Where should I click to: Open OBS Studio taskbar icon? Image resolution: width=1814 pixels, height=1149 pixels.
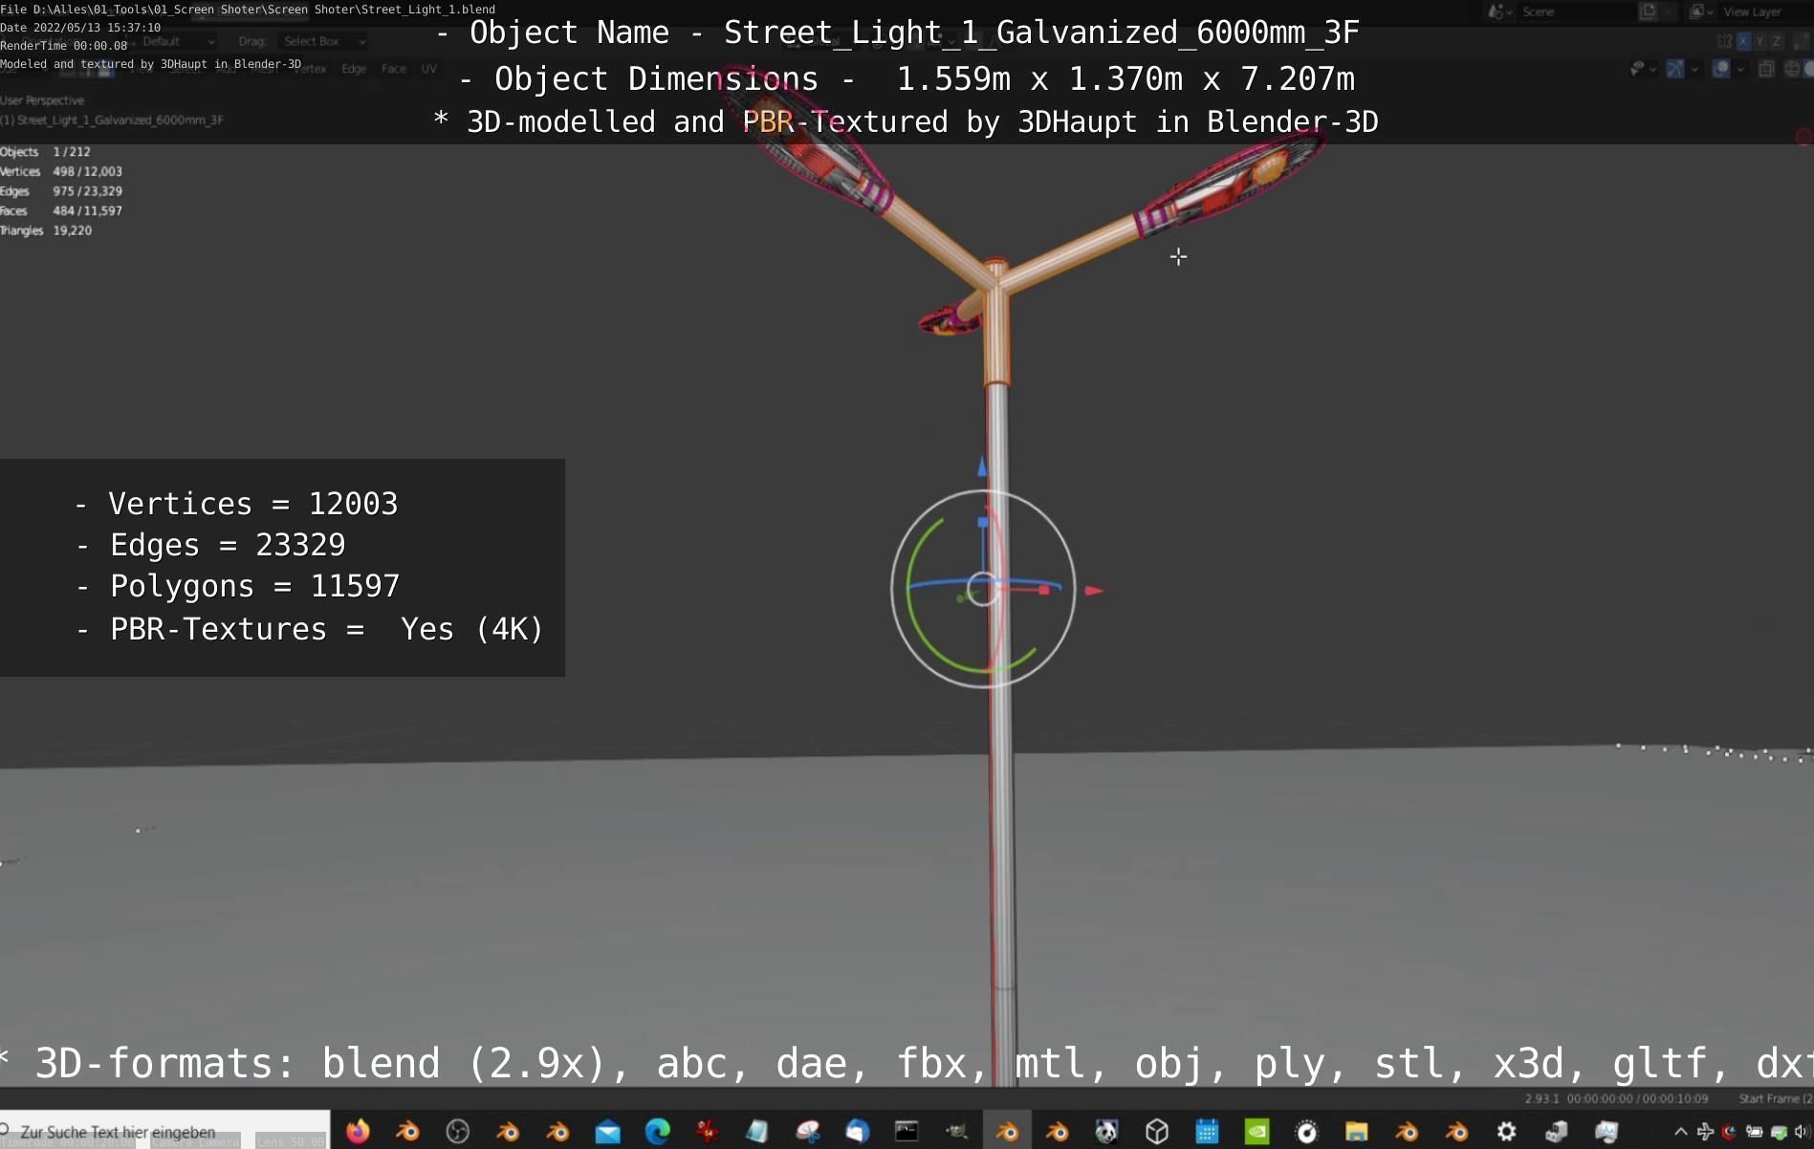click(457, 1132)
